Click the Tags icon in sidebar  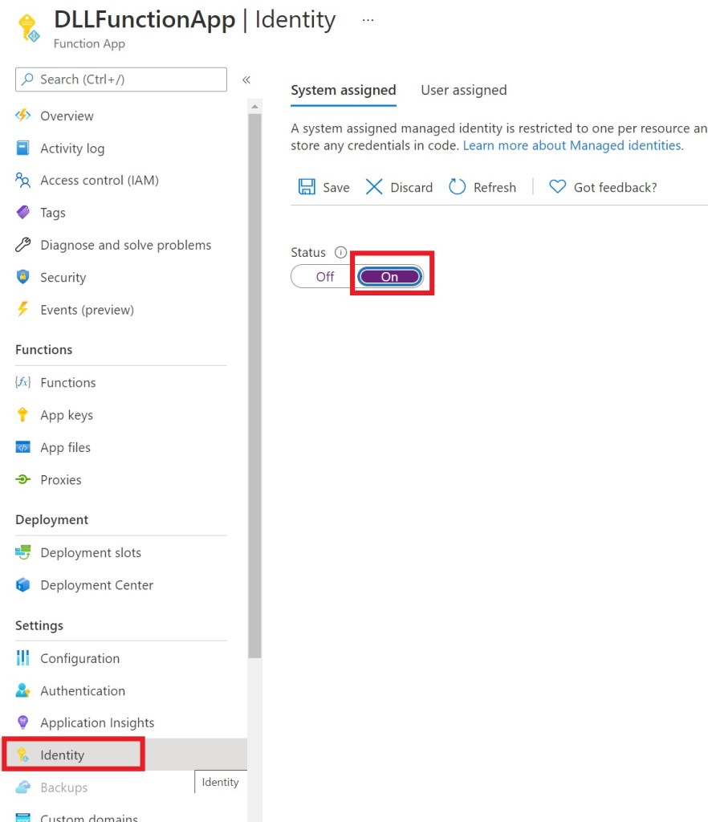point(23,213)
